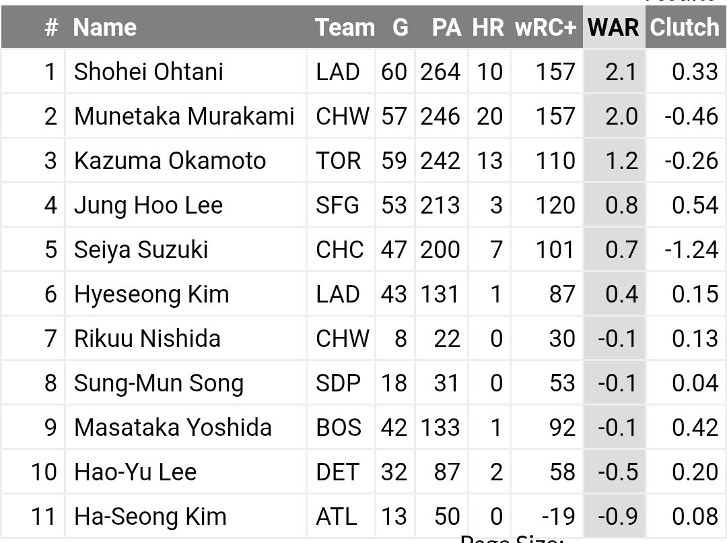The image size is (727, 543).
Task: Open Jung Hoo Lee player link
Action: [x=148, y=205]
